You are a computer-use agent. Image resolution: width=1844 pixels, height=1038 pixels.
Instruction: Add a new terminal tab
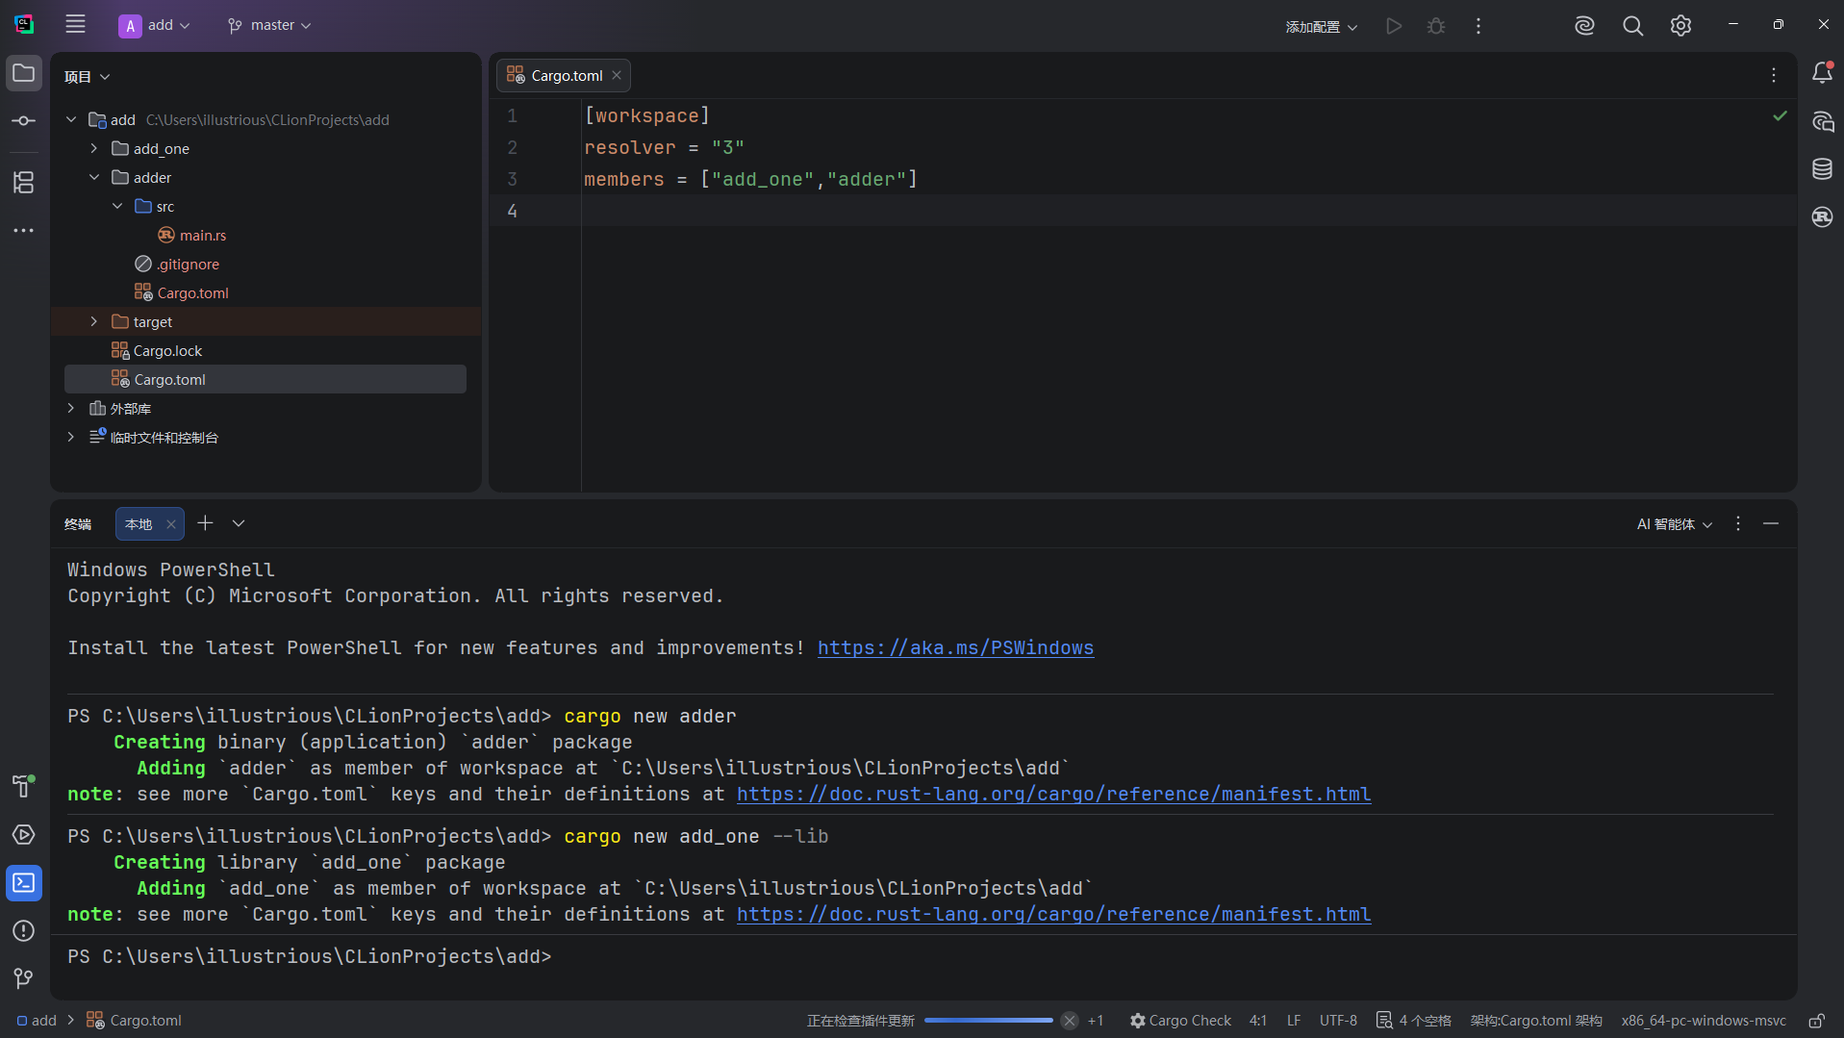205,523
